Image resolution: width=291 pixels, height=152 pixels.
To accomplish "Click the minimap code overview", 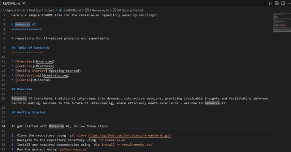I will [x=282, y=22].
